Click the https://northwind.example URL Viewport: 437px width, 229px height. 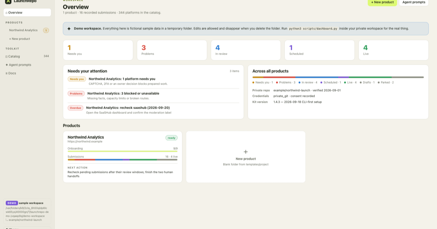click(x=85, y=141)
